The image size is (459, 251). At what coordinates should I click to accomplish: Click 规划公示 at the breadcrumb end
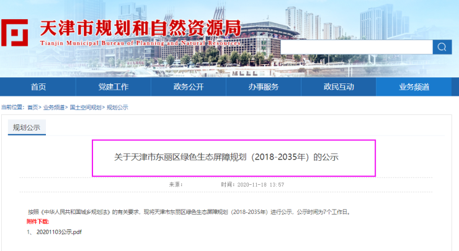click(x=117, y=108)
